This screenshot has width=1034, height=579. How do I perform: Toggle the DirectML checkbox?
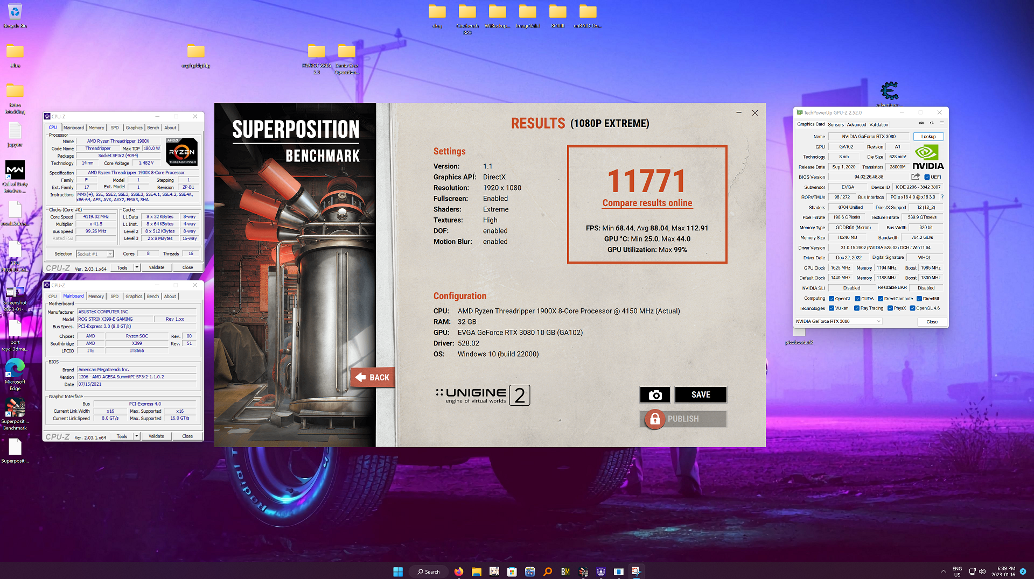coord(919,299)
